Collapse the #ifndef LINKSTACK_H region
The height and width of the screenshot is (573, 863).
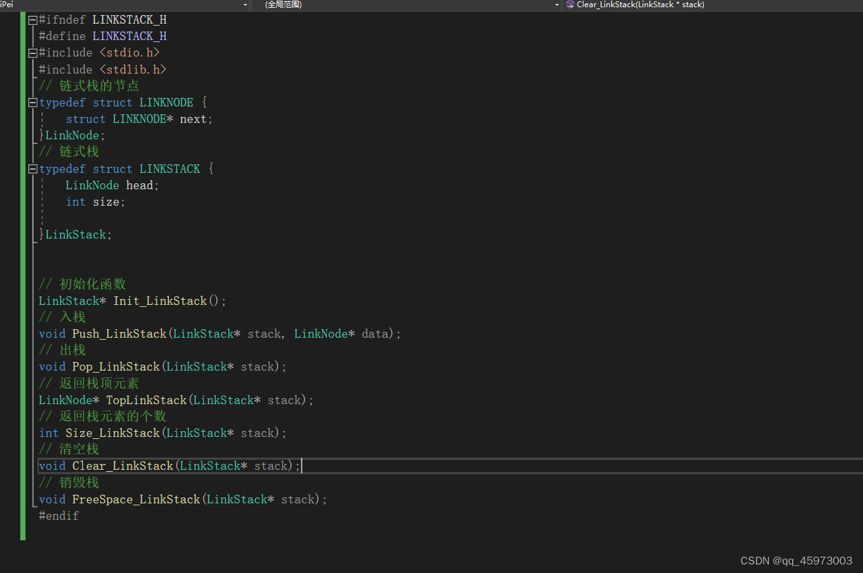(x=33, y=20)
